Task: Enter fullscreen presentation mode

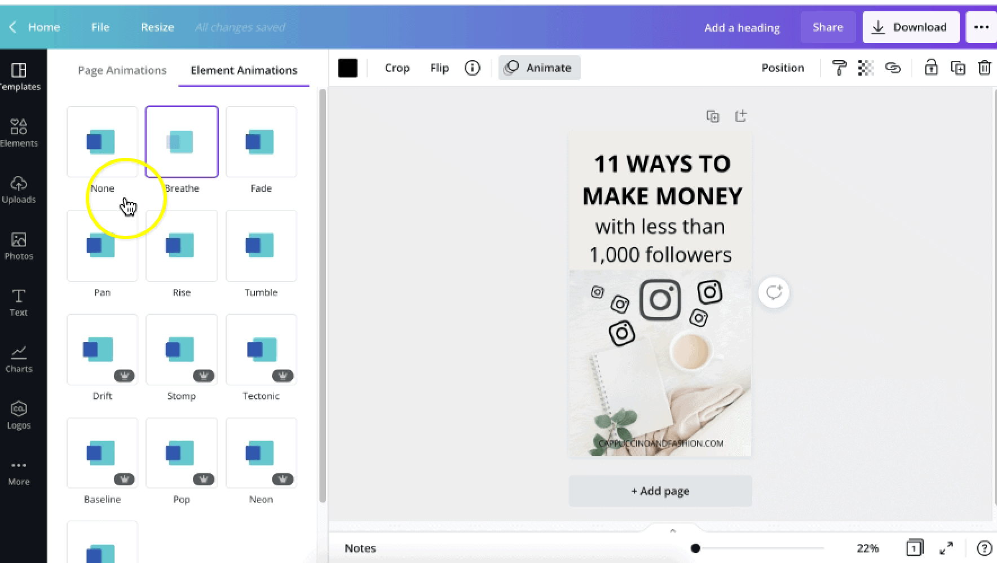Action: pos(946,548)
